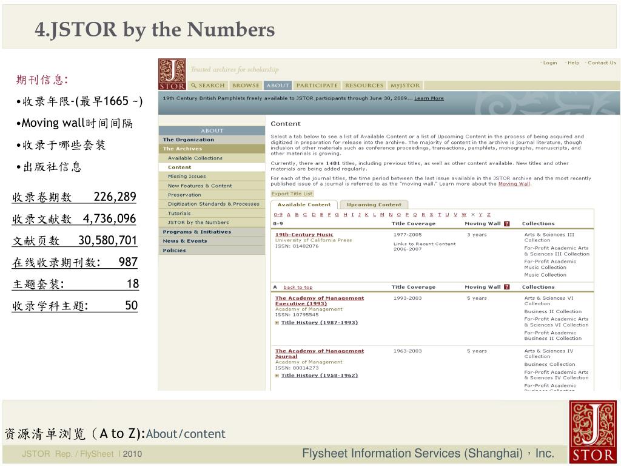Click the 'ISSN: 01482076' text
The width and height of the screenshot is (621, 466).
(297, 246)
